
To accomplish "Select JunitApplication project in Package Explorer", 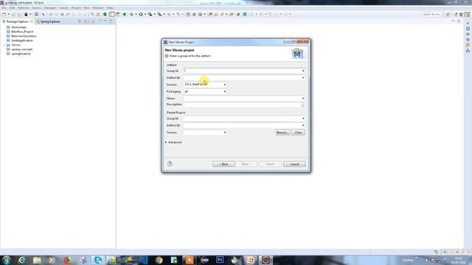I will (x=22, y=40).
